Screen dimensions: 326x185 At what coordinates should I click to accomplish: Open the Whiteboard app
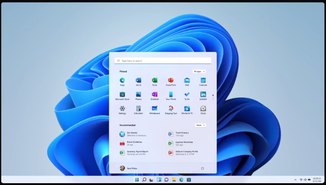[154, 110]
